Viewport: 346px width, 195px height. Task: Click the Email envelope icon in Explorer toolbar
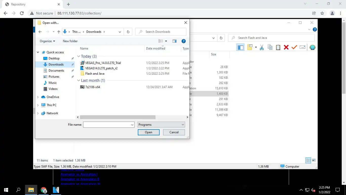[x=302, y=47]
